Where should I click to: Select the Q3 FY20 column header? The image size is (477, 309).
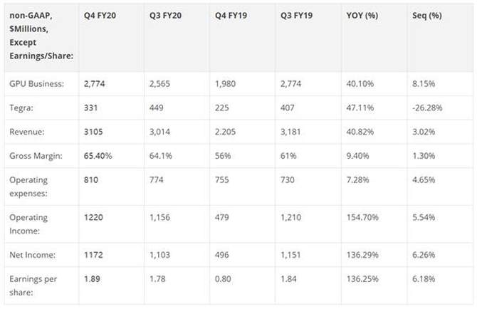pyautogui.click(x=167, y=16)
